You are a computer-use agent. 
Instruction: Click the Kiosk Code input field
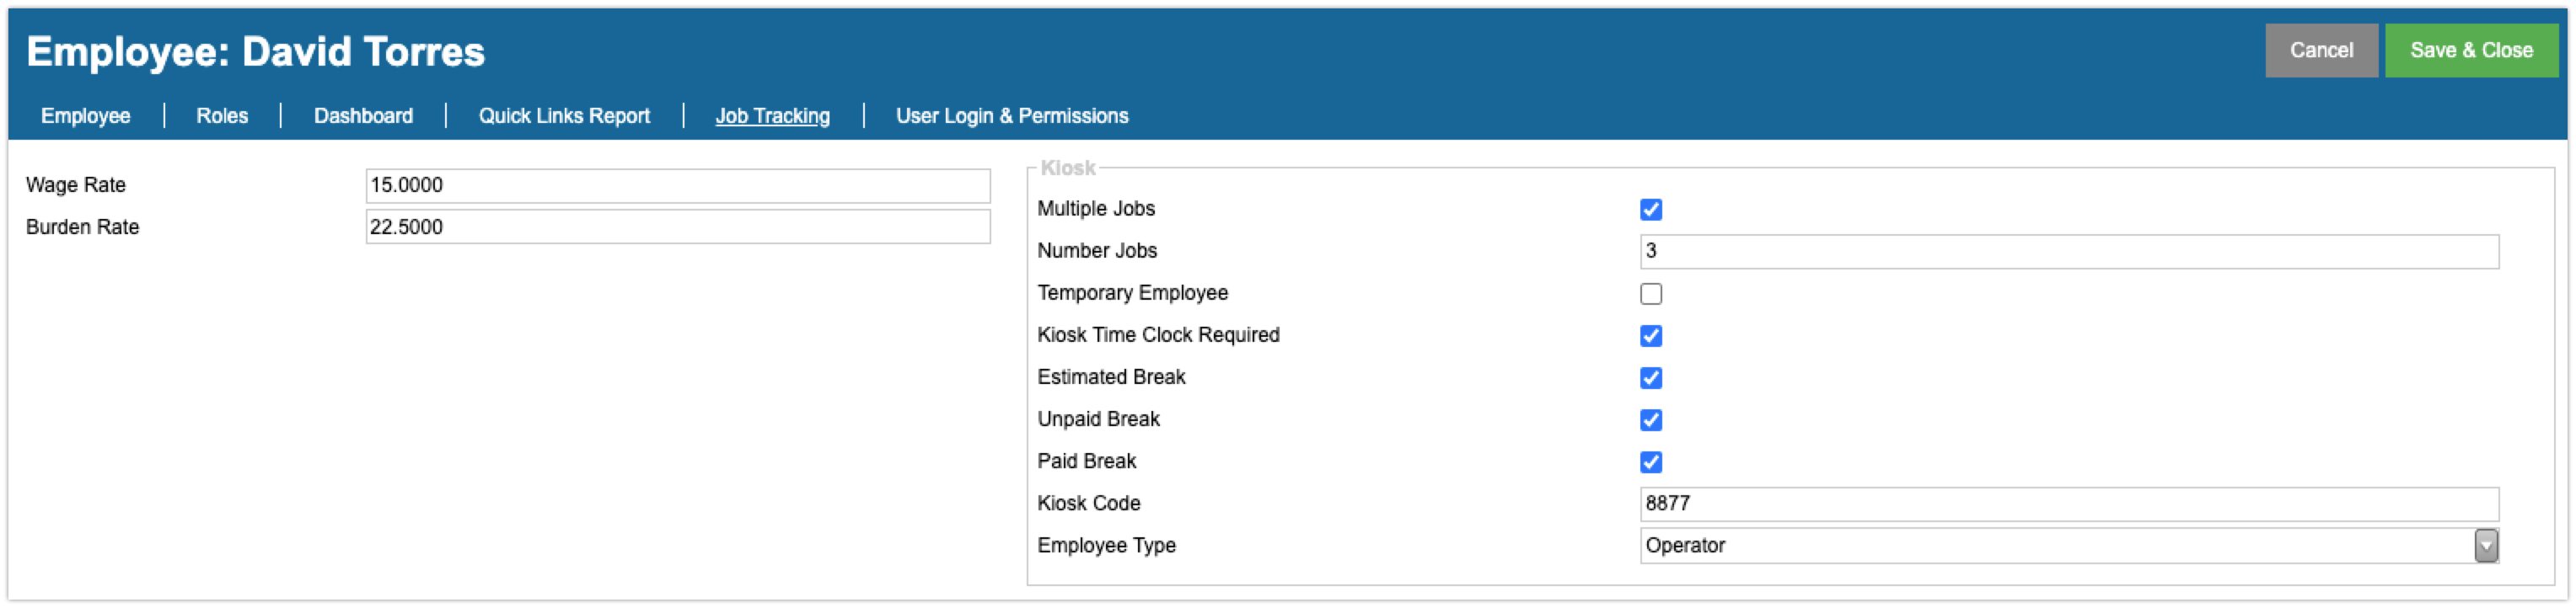[2068, 504]
